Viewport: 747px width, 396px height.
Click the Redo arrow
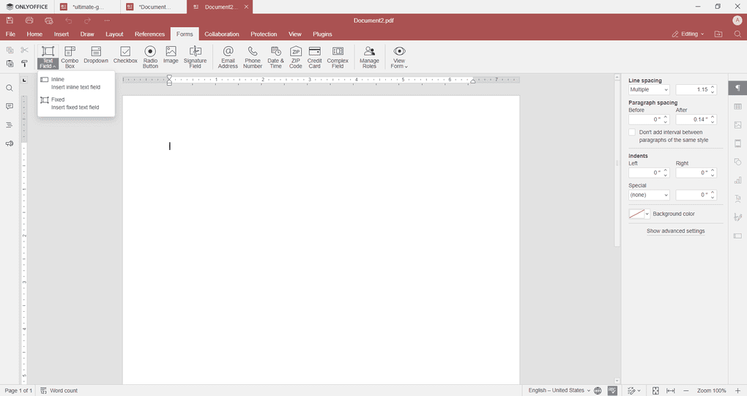pos(88,20)
